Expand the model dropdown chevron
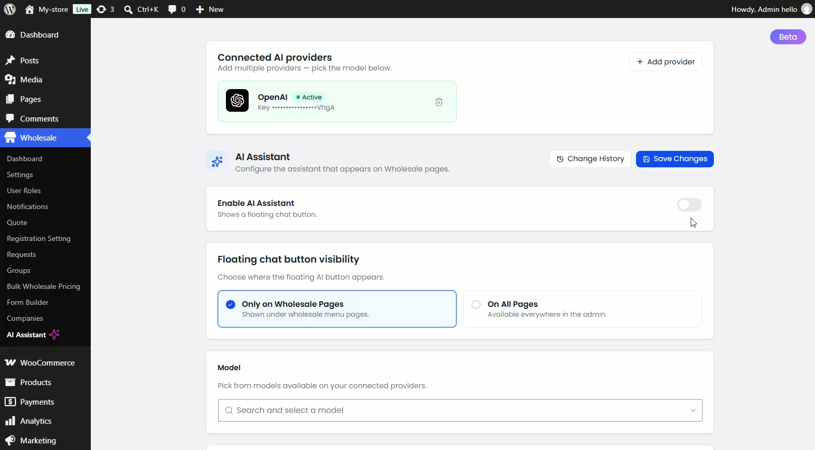The image size is (815, 450). click(x=693, y=410)
